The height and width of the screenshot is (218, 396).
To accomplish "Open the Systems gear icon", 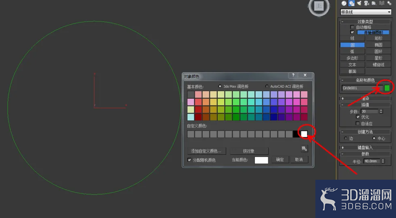I will point(389,3).
